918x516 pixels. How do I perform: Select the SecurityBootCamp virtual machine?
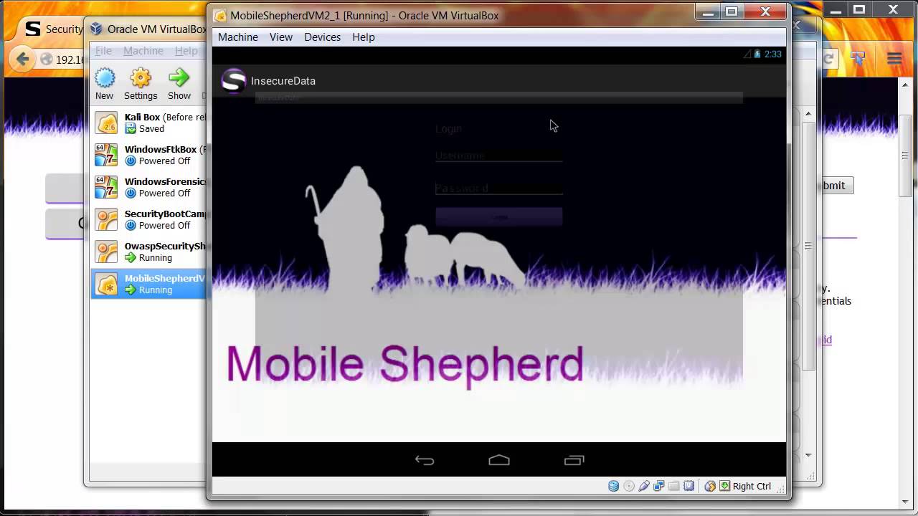pos(149,219)
